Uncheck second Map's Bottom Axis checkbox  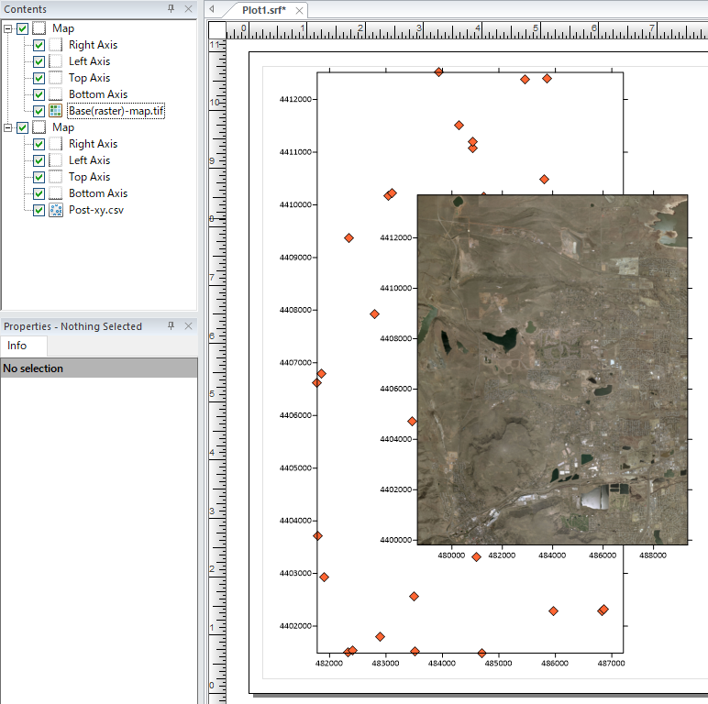(x=39, y=193)
